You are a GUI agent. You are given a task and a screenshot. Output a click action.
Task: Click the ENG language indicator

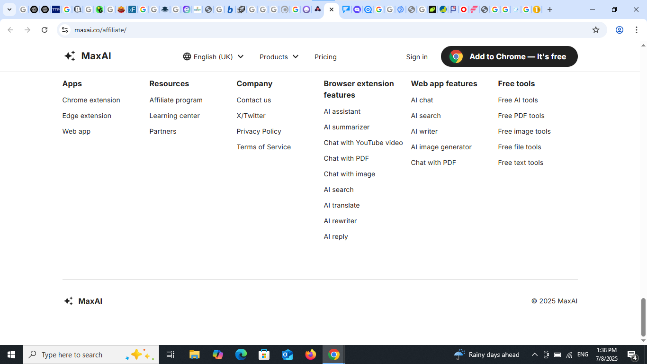pyautogui.click(x=583, y=355)
